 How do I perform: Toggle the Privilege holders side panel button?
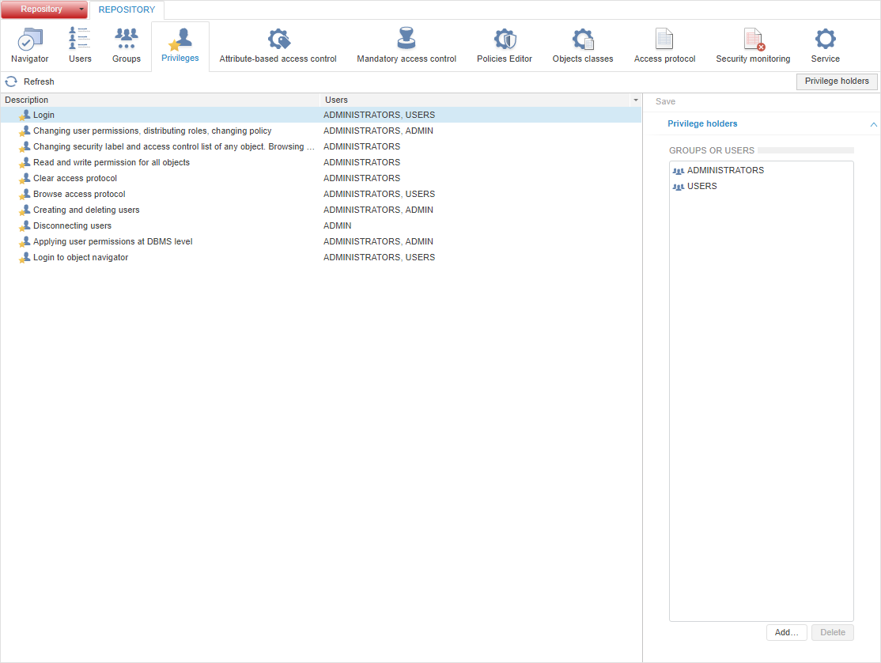pyautogui.click(x=837, y=81)
